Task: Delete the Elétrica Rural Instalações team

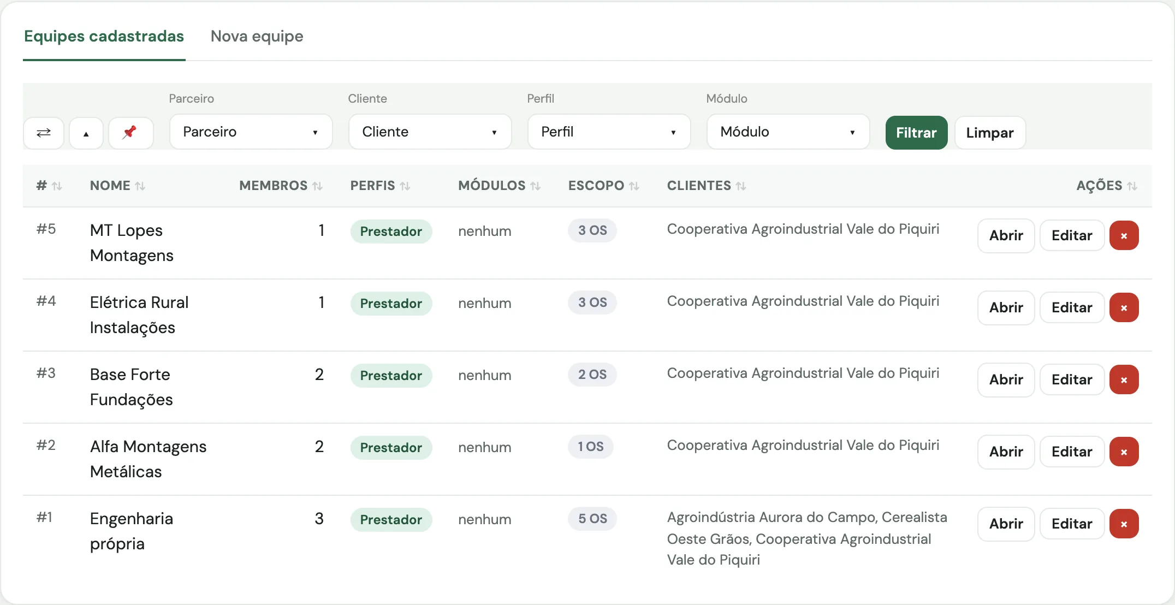Action: (x=1124, y=307)
